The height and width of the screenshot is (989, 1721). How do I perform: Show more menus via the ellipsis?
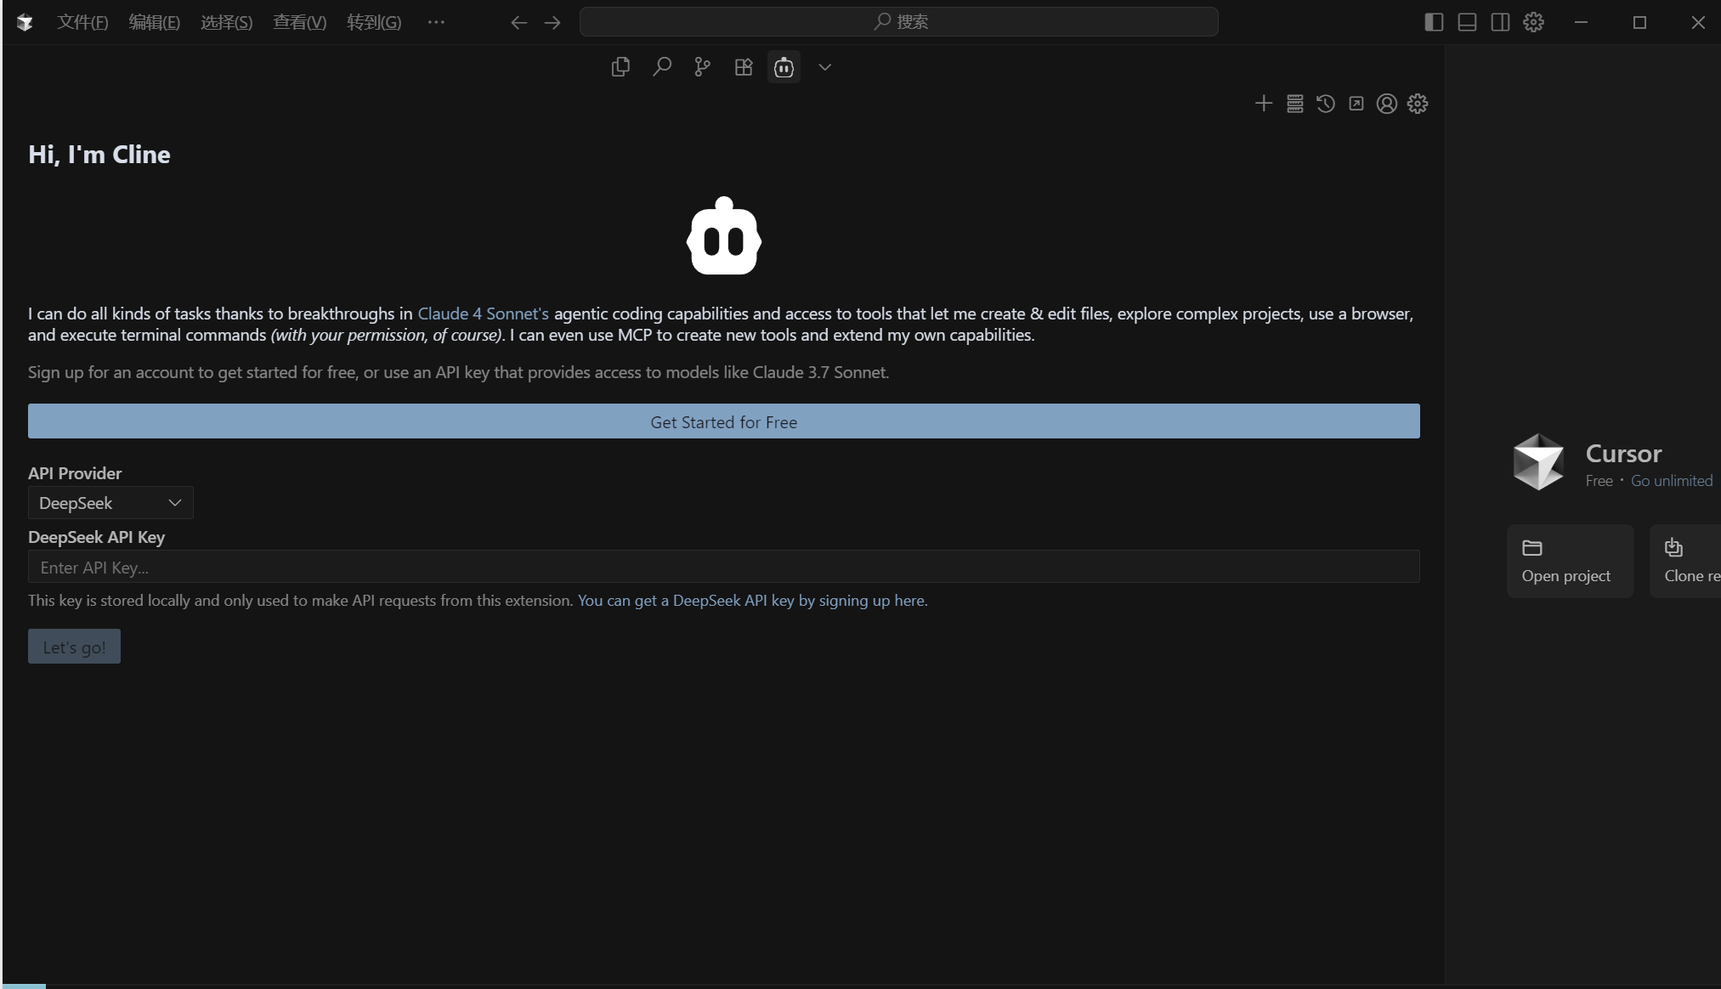(436, 23)
